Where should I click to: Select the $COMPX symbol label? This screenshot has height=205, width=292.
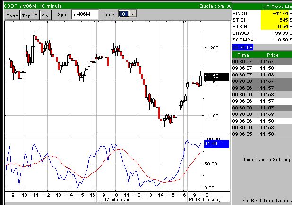point(243,40)
